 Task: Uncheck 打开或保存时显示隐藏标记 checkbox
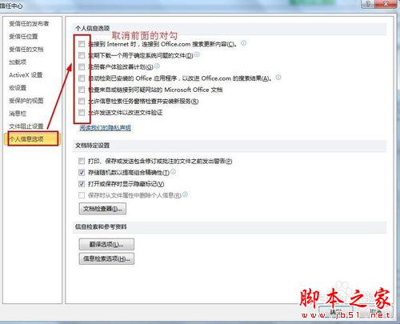point(82,184)
